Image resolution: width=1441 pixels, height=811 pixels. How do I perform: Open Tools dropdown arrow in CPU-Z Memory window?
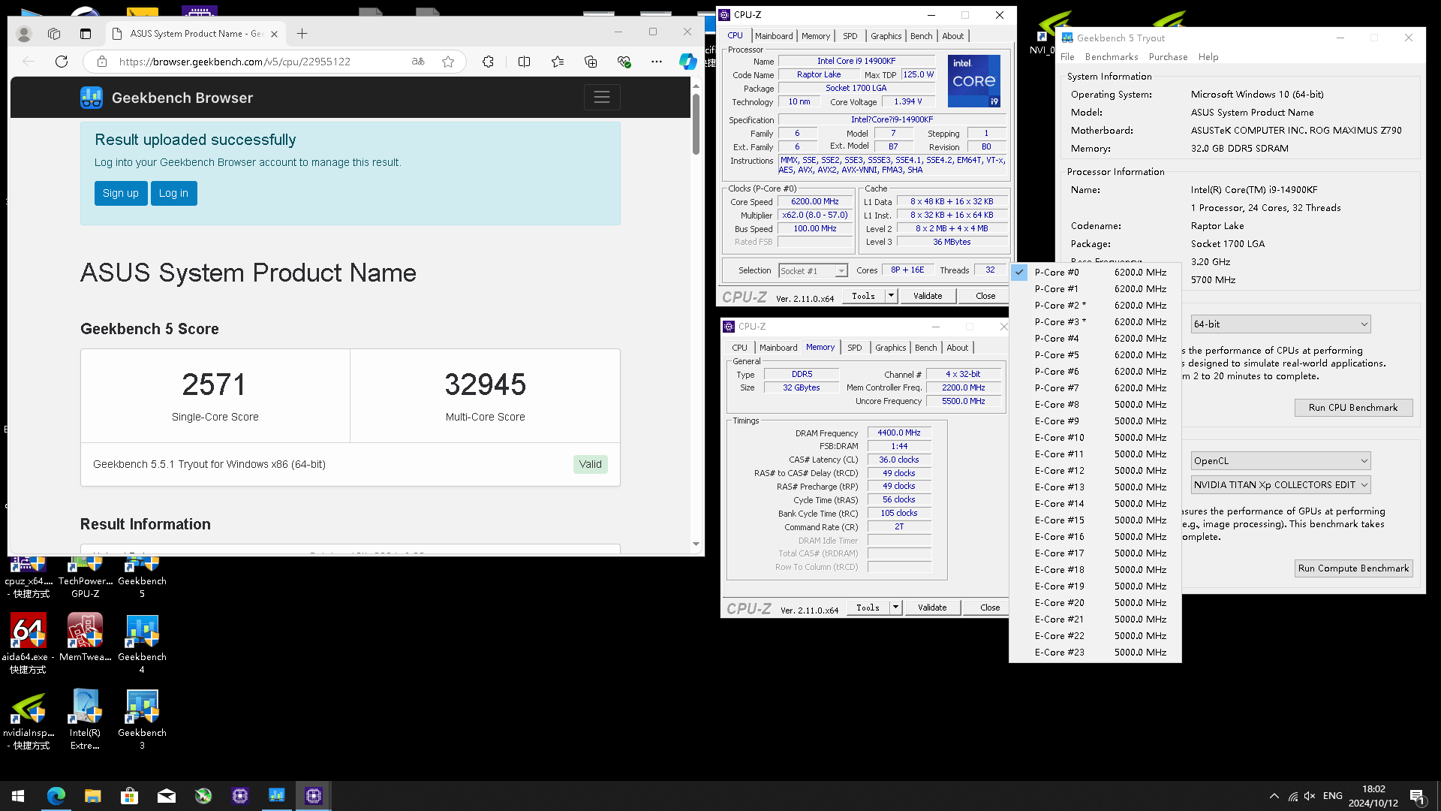click(x=895, y=607)
